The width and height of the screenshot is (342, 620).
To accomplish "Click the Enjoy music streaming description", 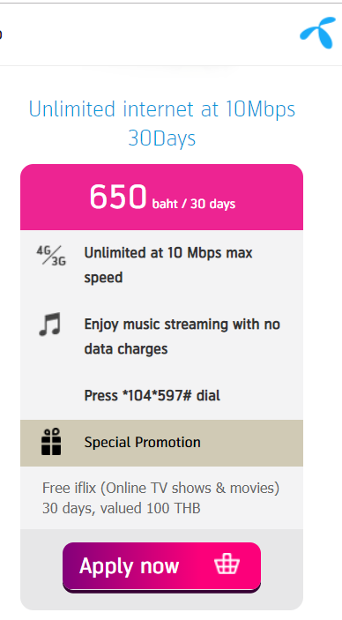I will [x=182, y=337].
